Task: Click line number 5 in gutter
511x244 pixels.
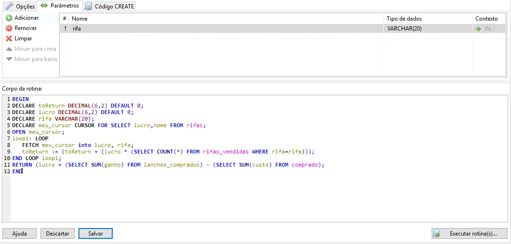Action: tap(8, 125)
